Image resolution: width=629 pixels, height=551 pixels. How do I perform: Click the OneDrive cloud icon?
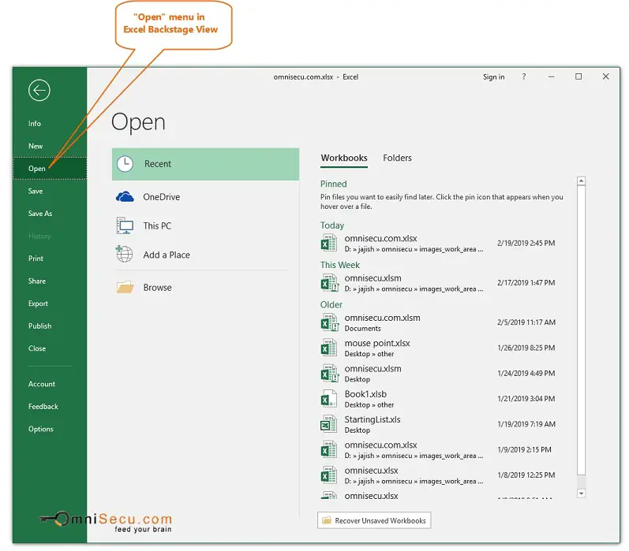click(x=125, y=197)
